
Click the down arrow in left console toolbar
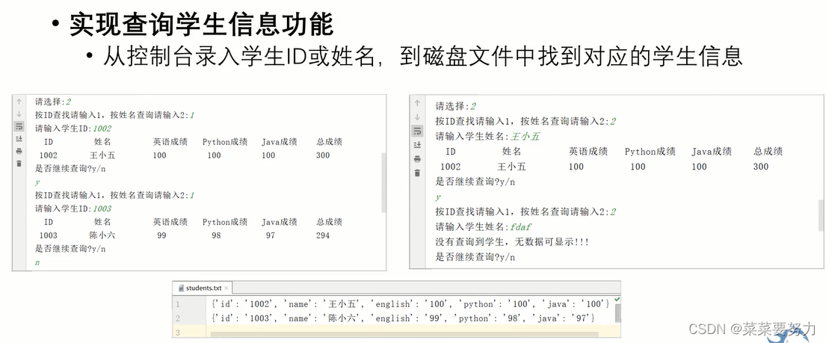coord(19,114)
